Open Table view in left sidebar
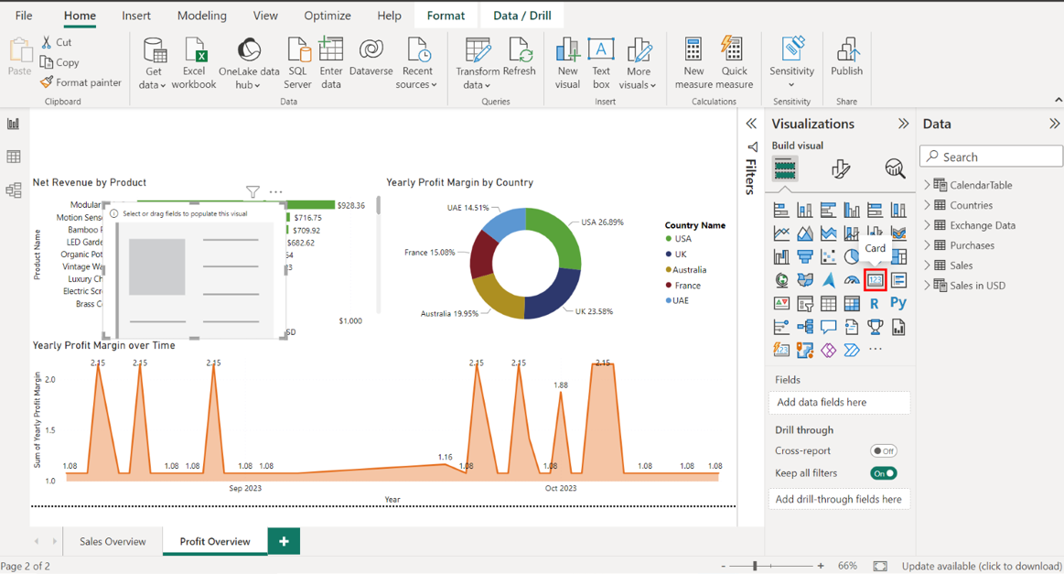 tap(14, 157)
